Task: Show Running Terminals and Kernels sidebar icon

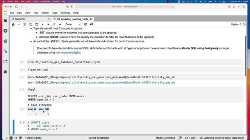Action: (x=5, y=31)
